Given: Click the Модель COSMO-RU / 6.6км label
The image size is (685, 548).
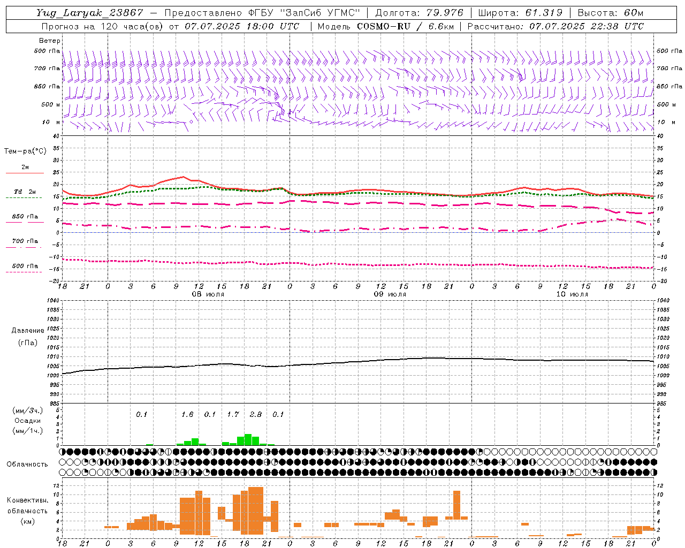Looking at the screenshot, I should [385, 26].
